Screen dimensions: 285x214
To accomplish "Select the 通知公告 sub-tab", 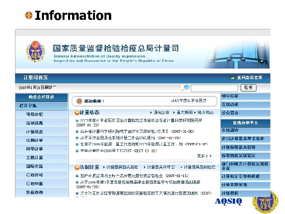I will tap(161, 113).
